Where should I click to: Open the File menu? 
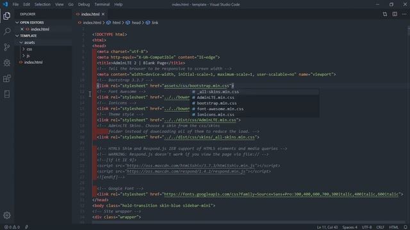pyautogui.click(x=15, y=4)
